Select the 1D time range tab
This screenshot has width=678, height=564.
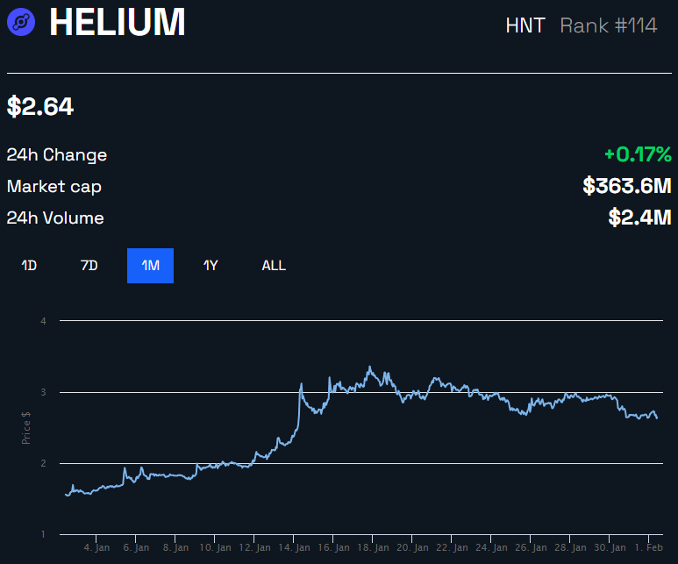29,266
